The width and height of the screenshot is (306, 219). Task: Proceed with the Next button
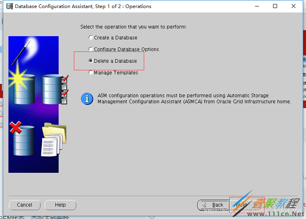(247, 205)
